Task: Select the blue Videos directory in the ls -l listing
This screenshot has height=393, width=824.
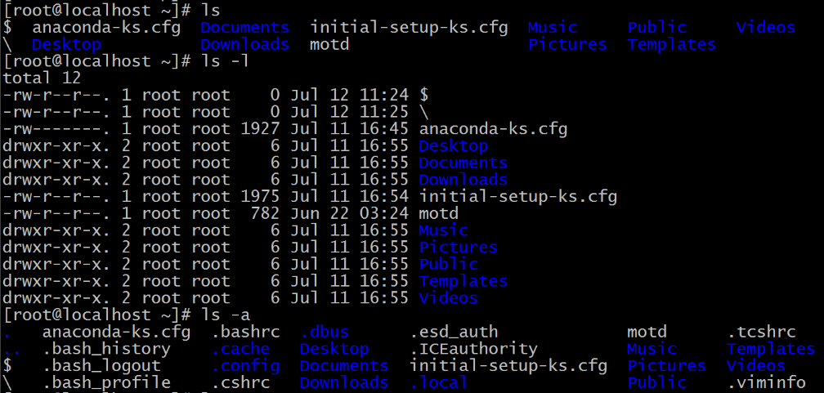Action: (448, 298)
